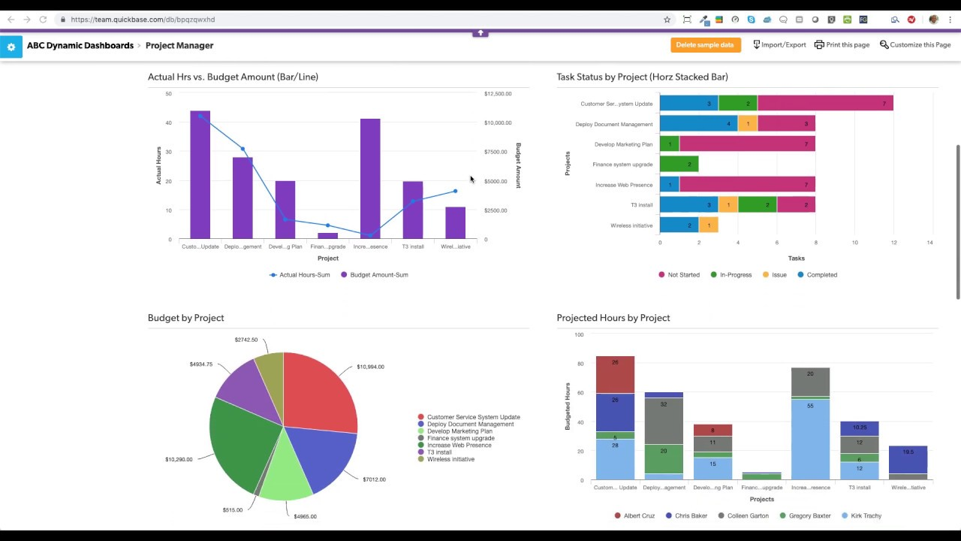Click the blue $7012.00 pie slice
Image resolution: width=961 pixels, height=541 pixels.
click(321, 456)
